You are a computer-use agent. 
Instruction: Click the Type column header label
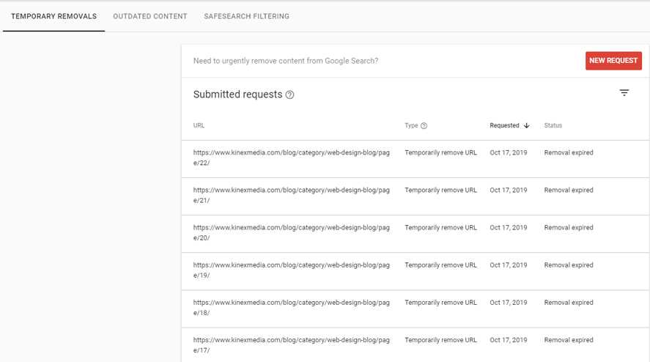point(411,125)
